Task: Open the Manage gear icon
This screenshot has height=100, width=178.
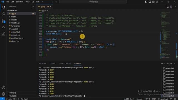Action: coord(3,94)
